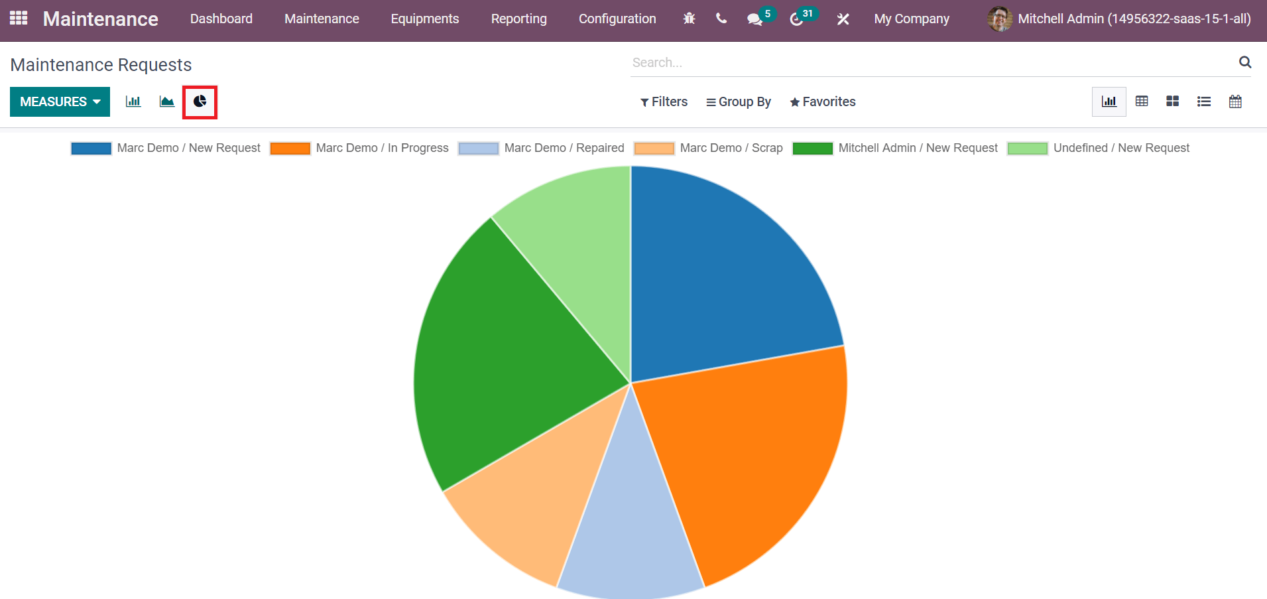
Task: Open the conversations message icon
Action: click(x=755, y=19)
